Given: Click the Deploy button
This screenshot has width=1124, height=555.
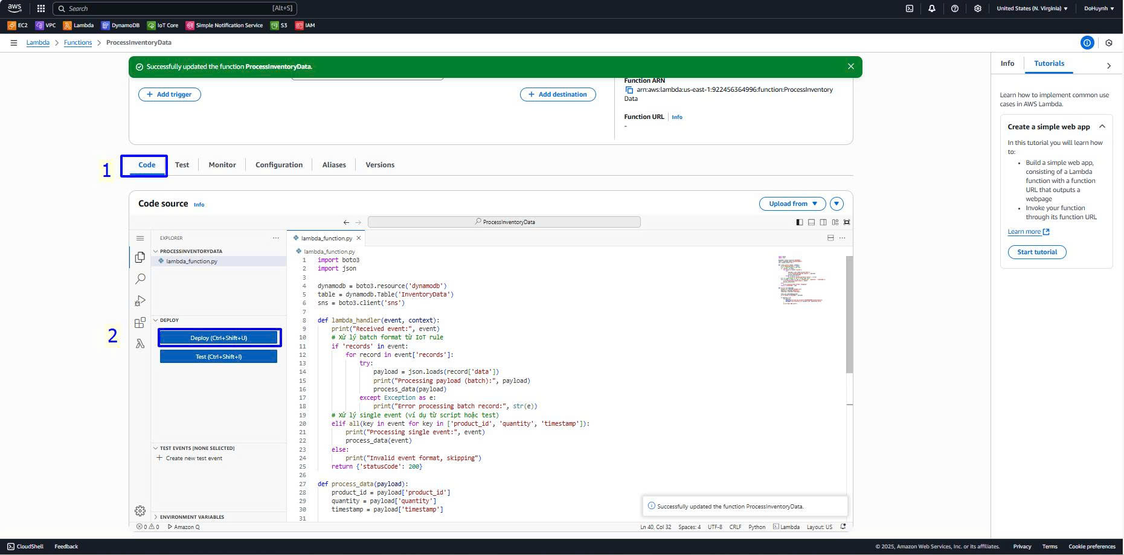Looking at the screenshot, I should 219,338.
